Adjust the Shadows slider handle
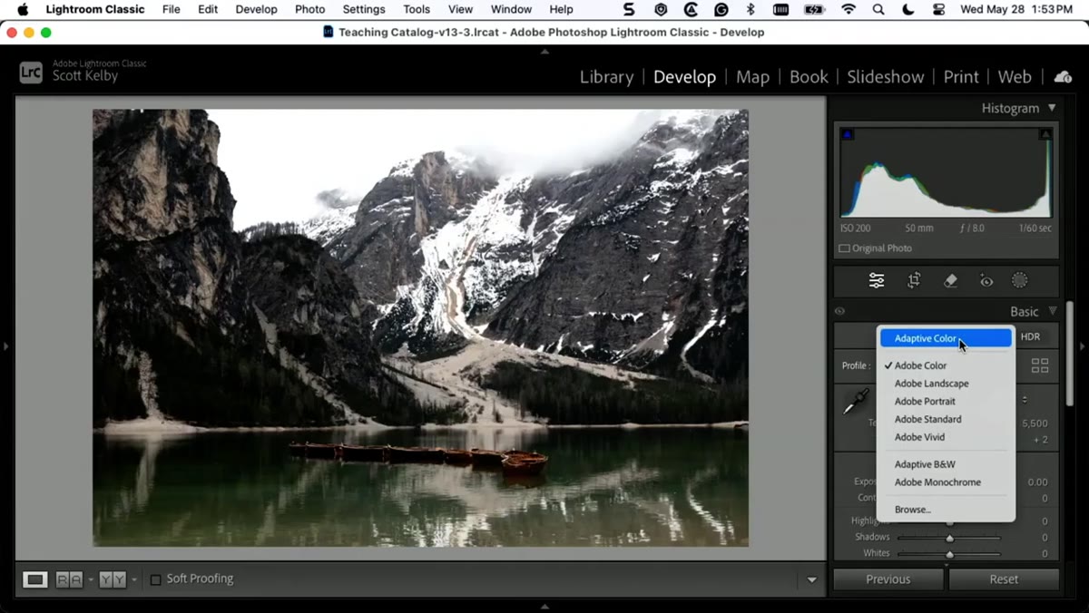Viewport: 1089px width, 613px height. (x=949, y=538)
